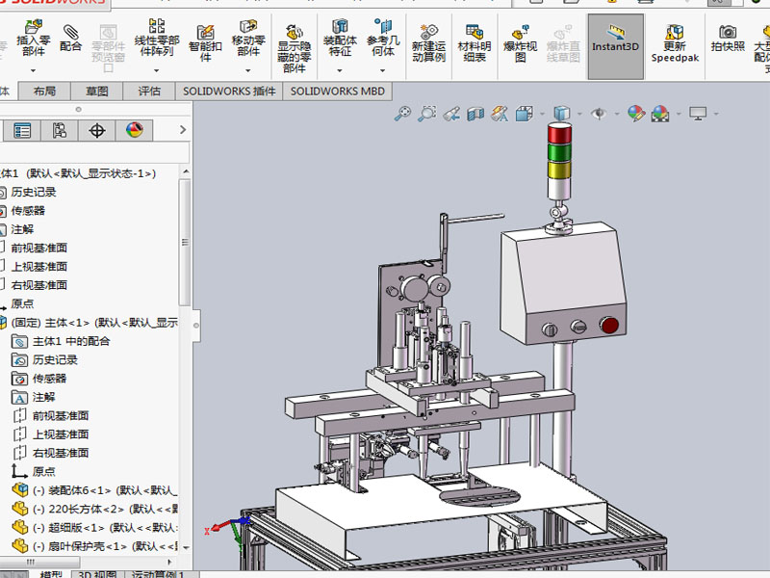Screen dimensions: 770x578
Task: Click the Zoom to Fit magnifier icon
Action: coord(402,114)
